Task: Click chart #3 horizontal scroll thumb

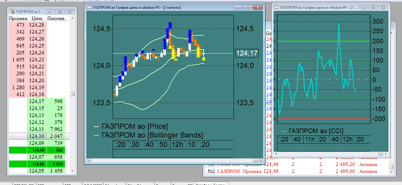Action: coord(256,160)
